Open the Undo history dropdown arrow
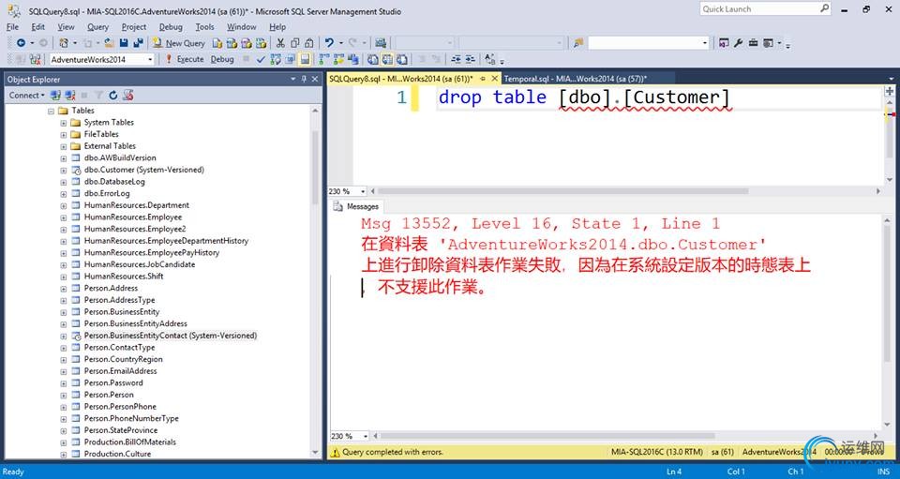Viewport: 900px width, 479px height. (341, 43)
